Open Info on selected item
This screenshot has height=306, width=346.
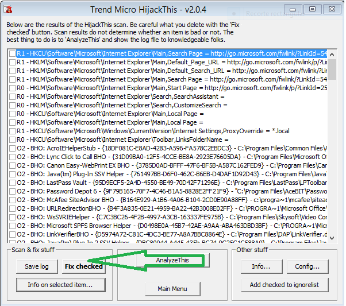pyautogui.click(x=60, y=285)
